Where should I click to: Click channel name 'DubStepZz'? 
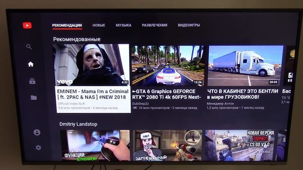click(x=141, y=104)
